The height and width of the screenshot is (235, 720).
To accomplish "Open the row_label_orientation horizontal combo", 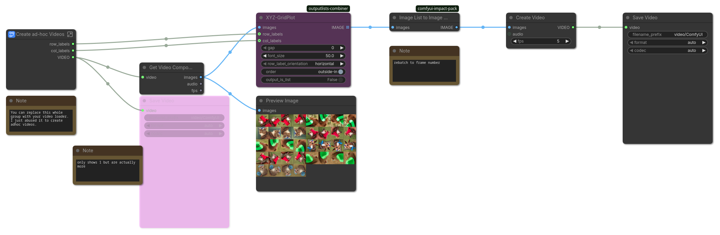I will tap(303, 64).
